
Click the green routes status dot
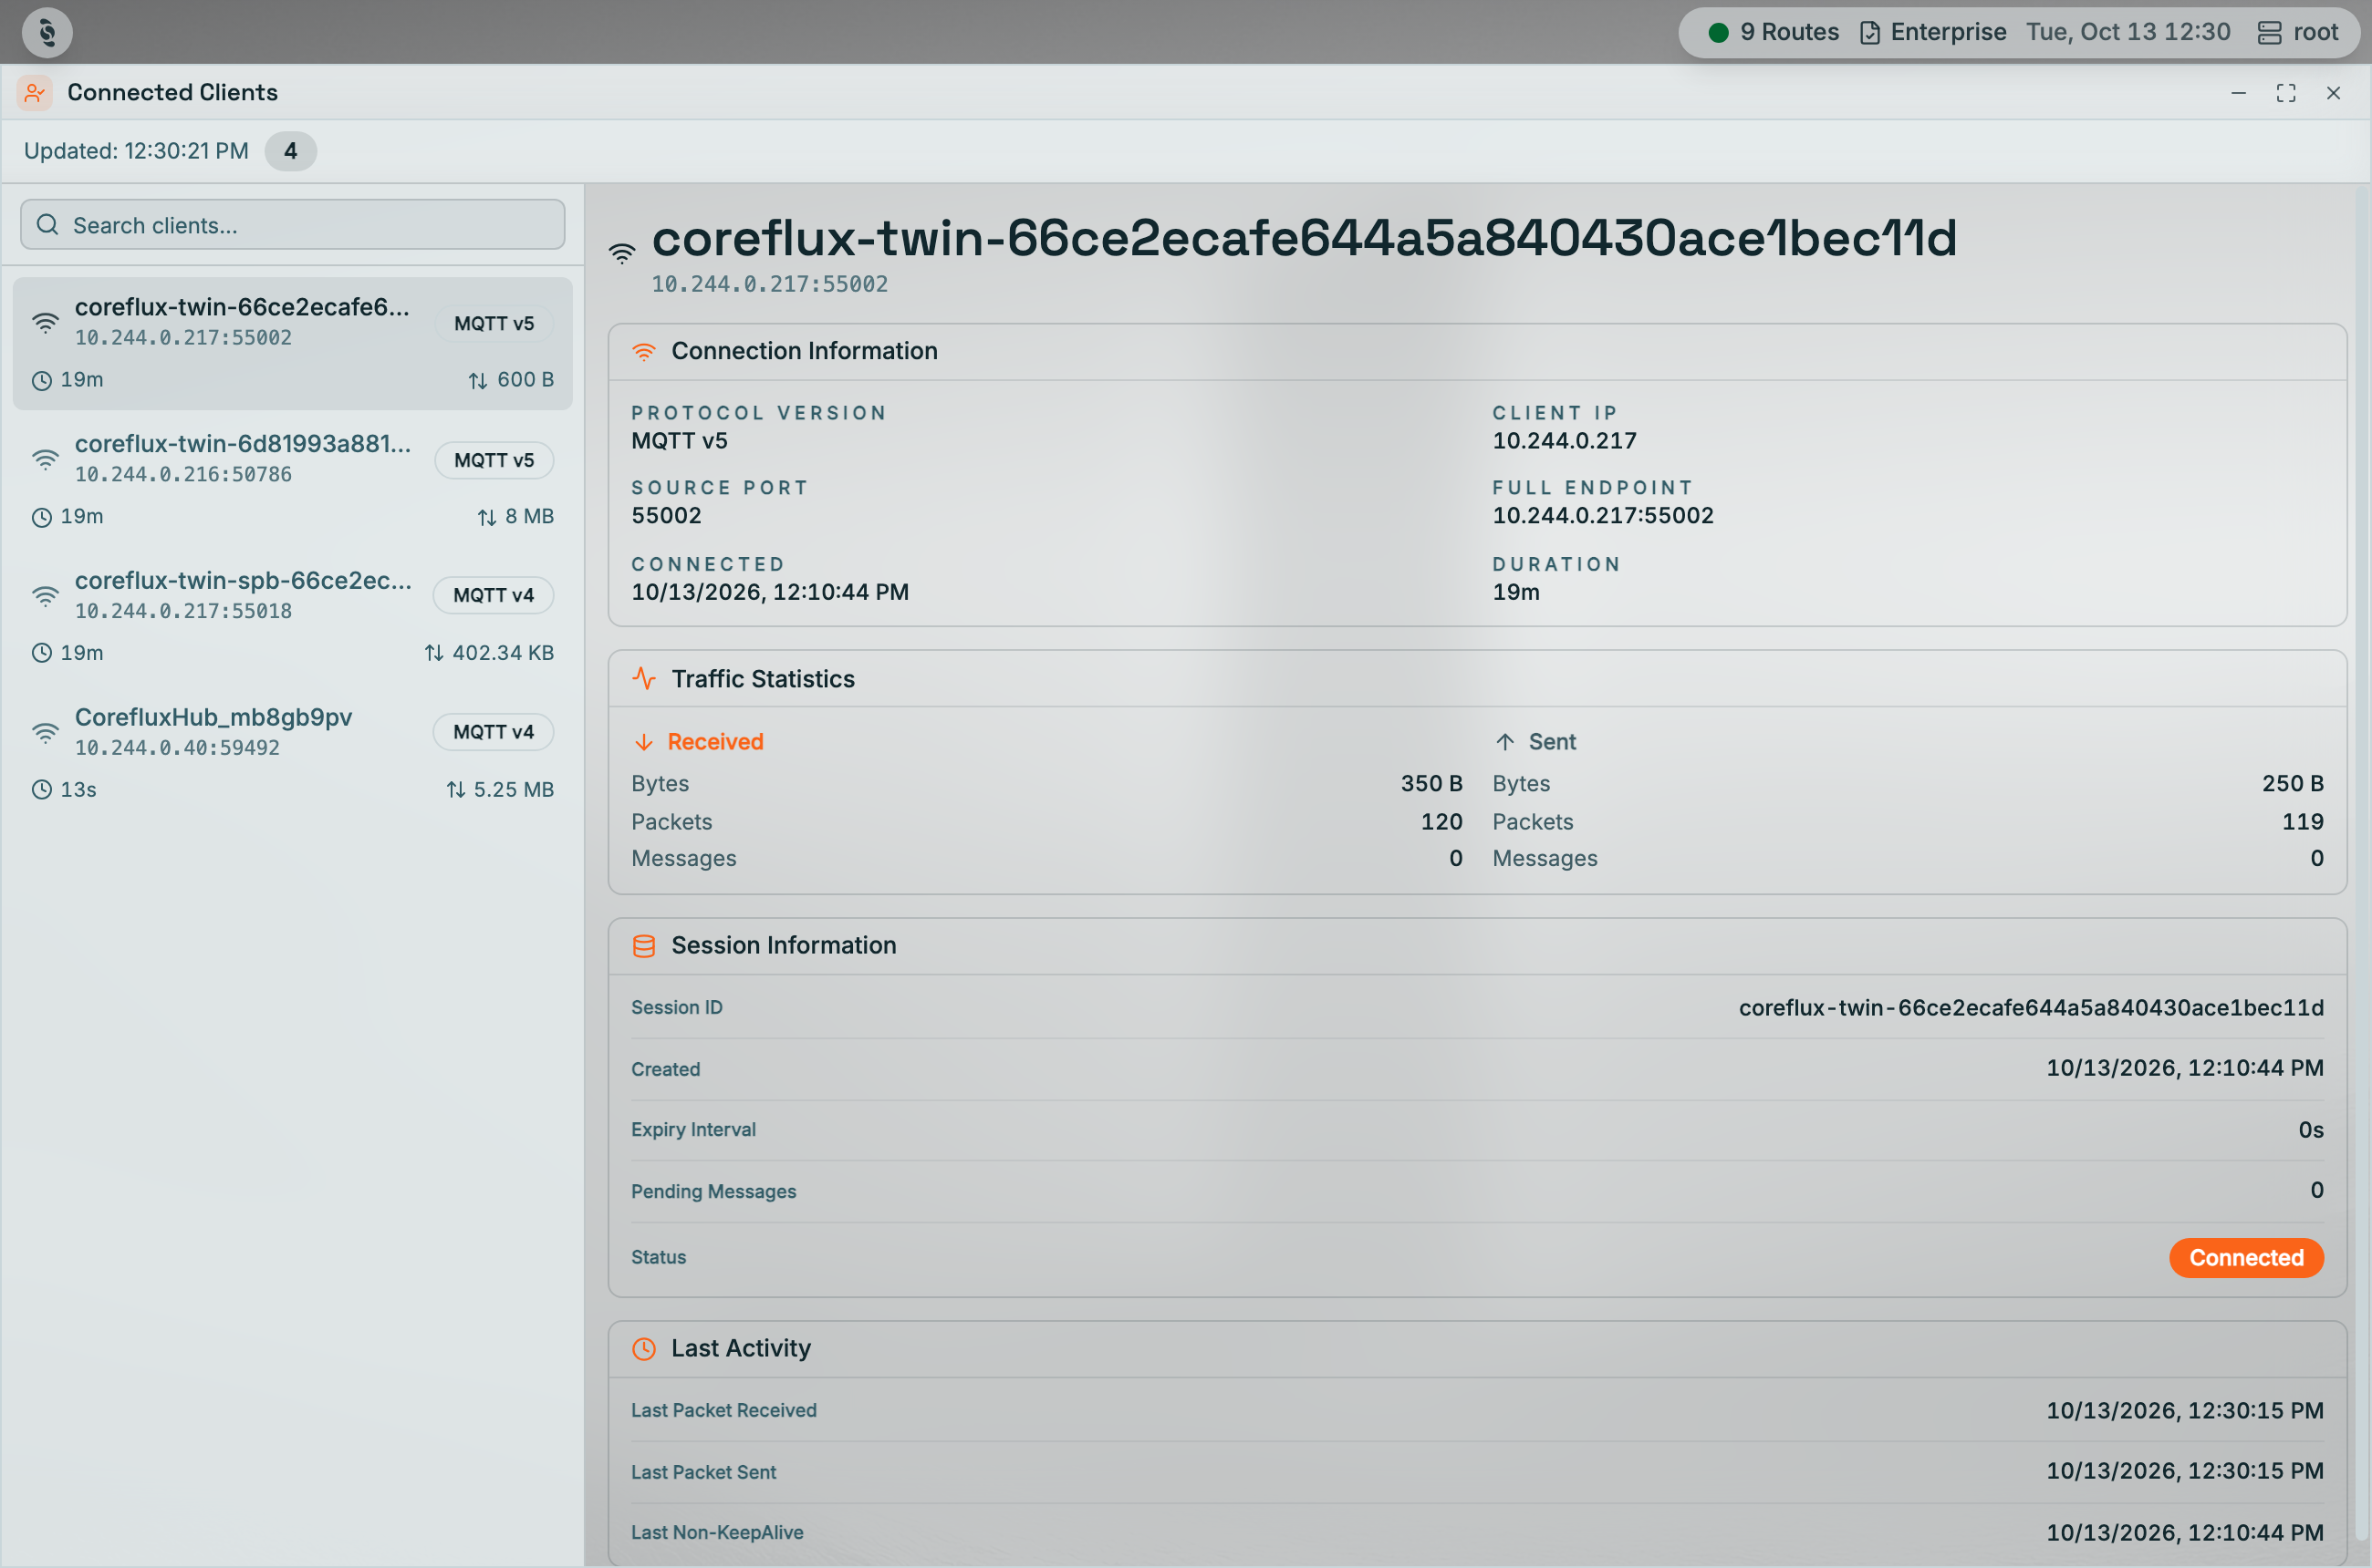click(x=1719, y=33)
